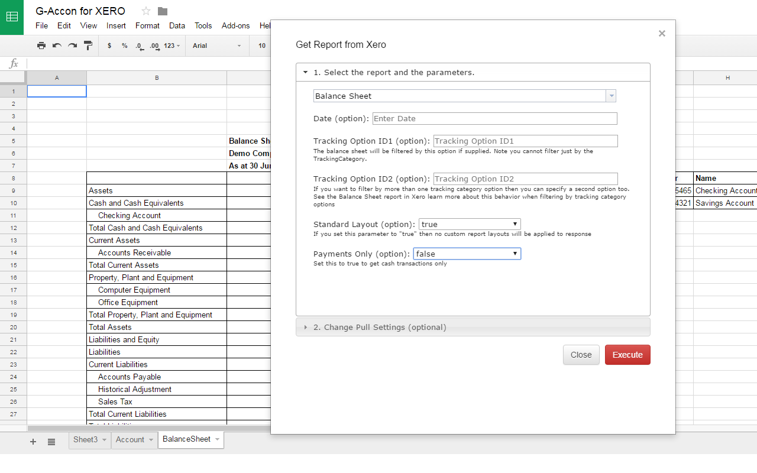Click the font size 10 box
This screenshot has height=473, width=757.
pos(262,46)
